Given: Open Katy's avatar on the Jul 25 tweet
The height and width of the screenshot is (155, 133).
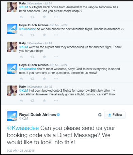Looking at the screenshot, I should coord(12,91).
